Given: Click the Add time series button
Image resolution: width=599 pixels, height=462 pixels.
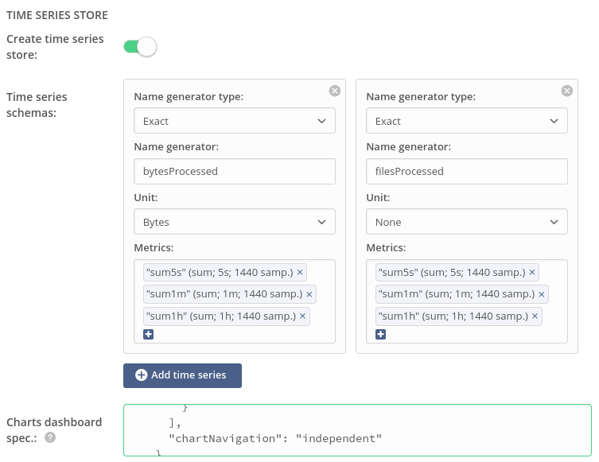Looking at the screenshot, I should [x=182, y=375].
